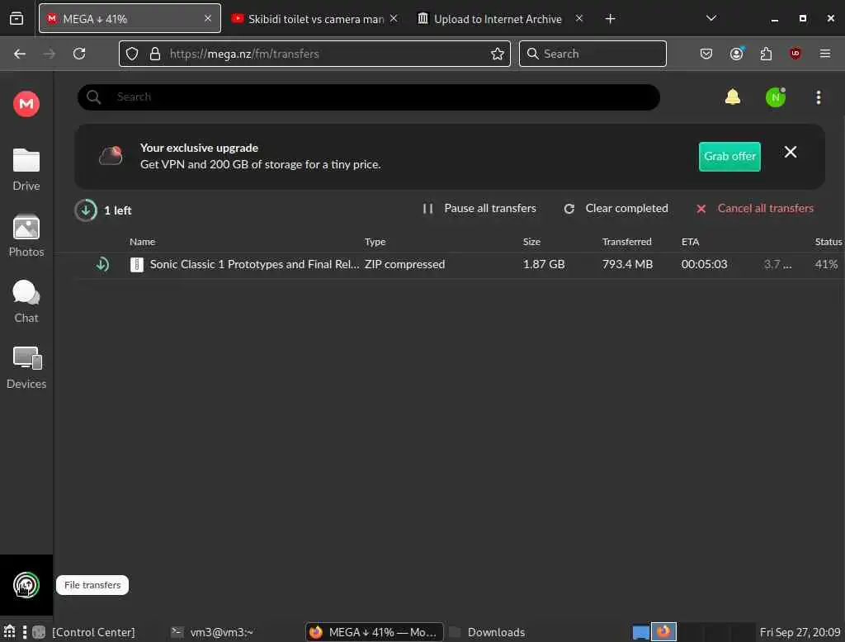The width and height of the screenshot is (845, 642).
Task: Click the tracking protection shield icon
Action: [132, 54]
